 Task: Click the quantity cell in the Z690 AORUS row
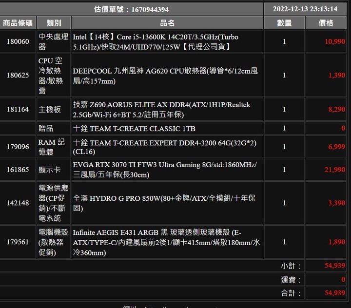pyautogui.click(x=284, y=109)
